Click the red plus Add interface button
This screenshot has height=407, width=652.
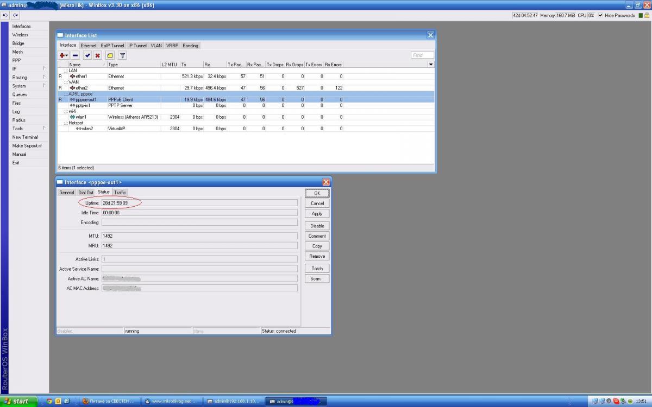click(64, 55)
